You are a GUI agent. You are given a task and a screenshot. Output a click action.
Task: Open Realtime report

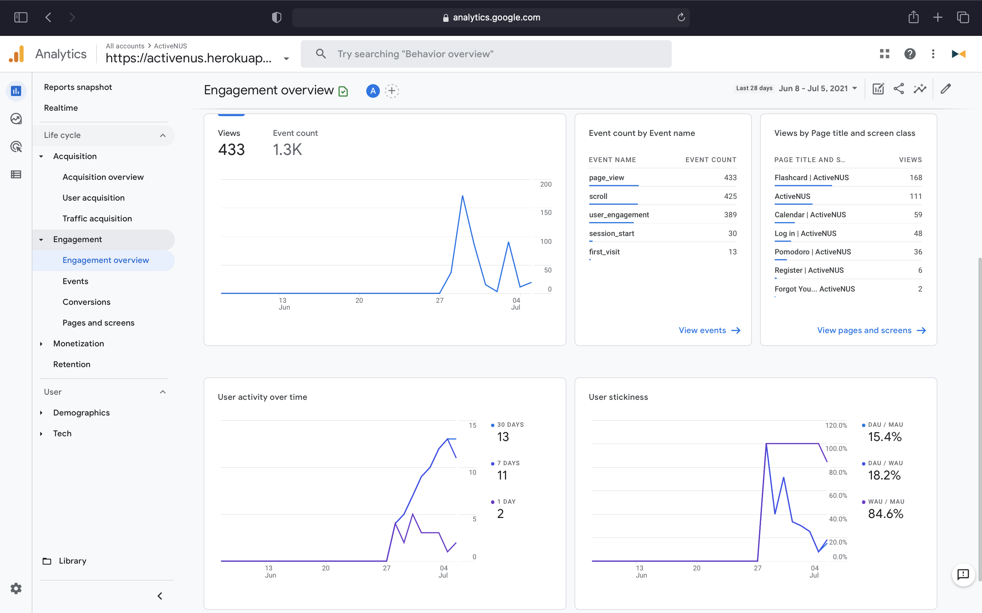coord(61,108)
